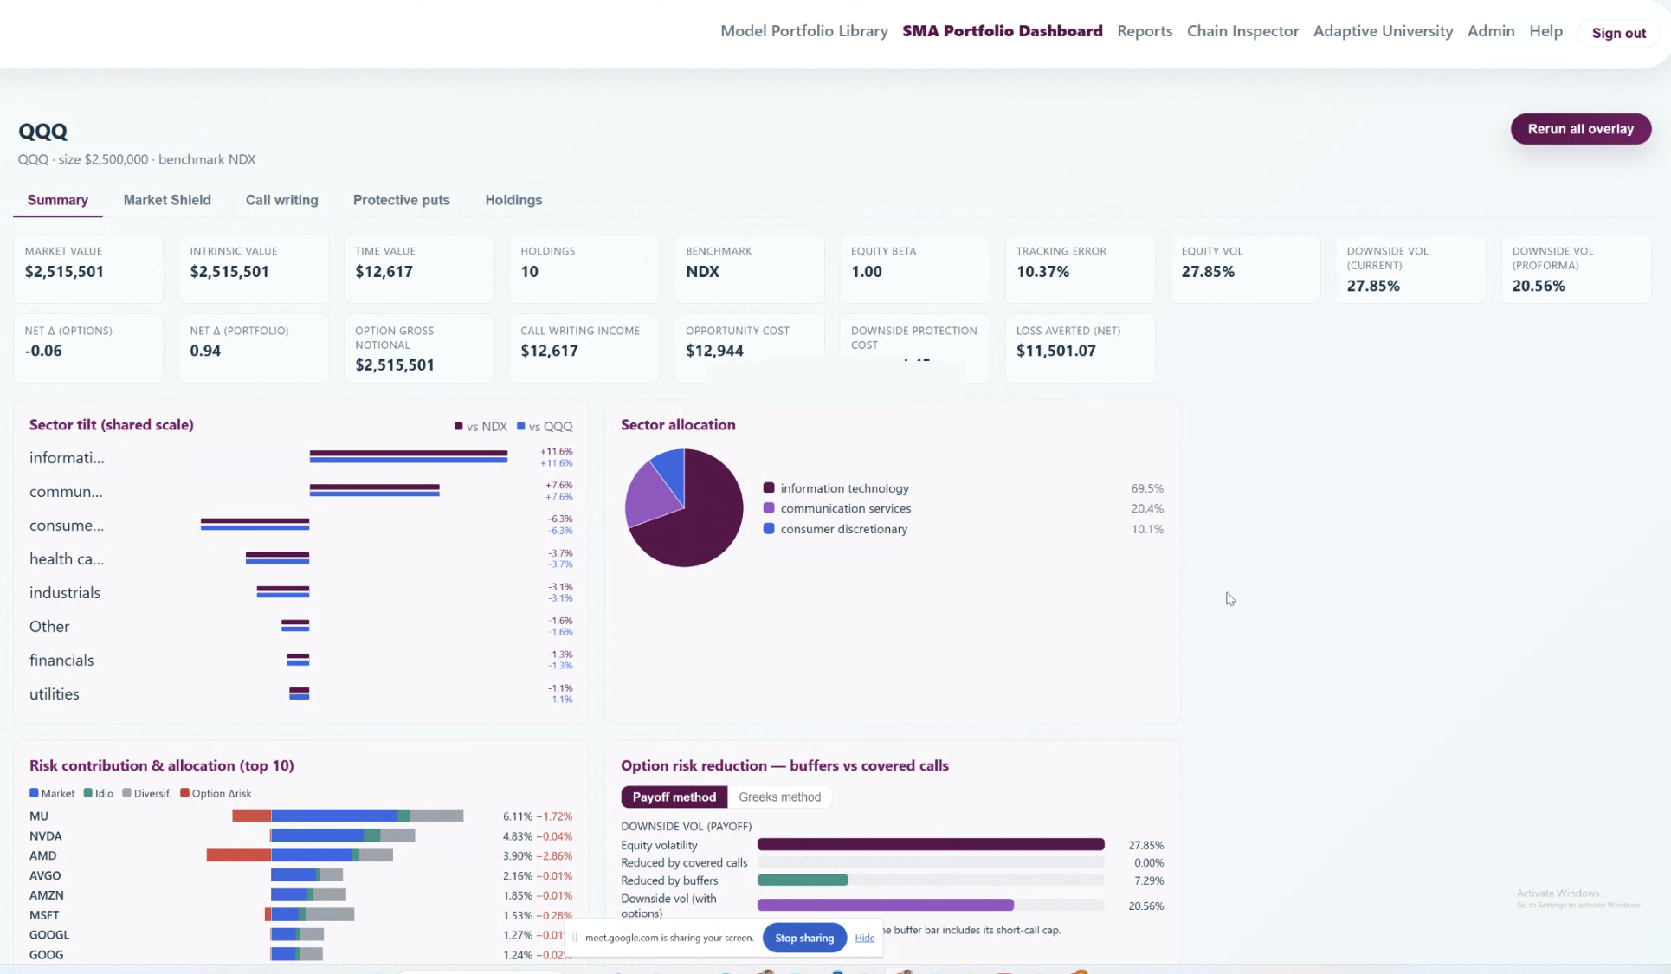Click the green Reduced by buffers bar
The height and width of the screenshot is (974, 1671).
(803, 880)
